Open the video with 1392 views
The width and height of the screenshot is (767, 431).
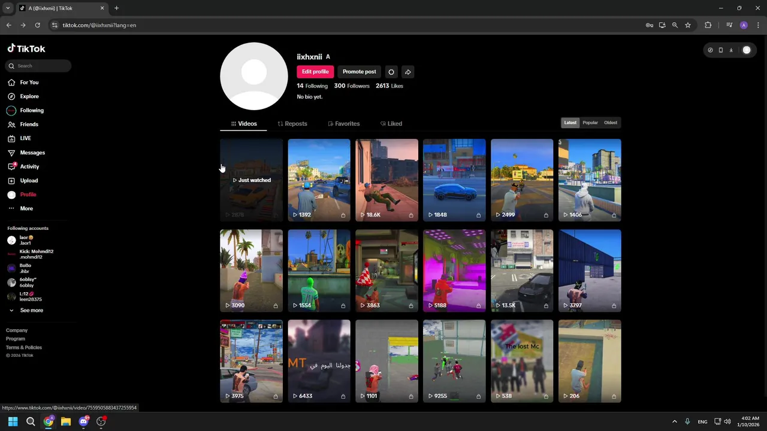coord(319,180)
